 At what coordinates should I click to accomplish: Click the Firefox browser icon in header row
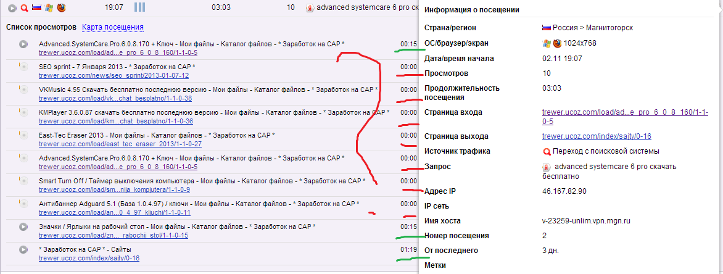tap(61, 8)
